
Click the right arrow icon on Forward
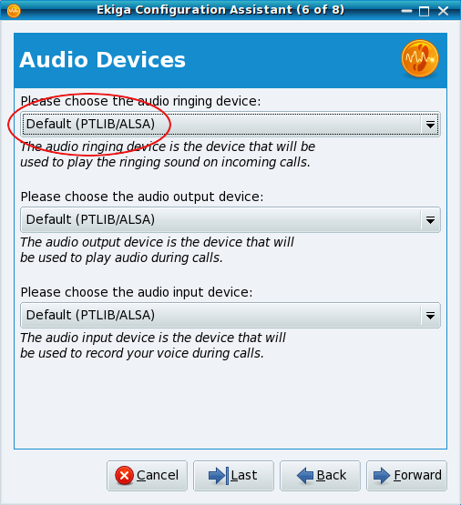pos(382,475)
